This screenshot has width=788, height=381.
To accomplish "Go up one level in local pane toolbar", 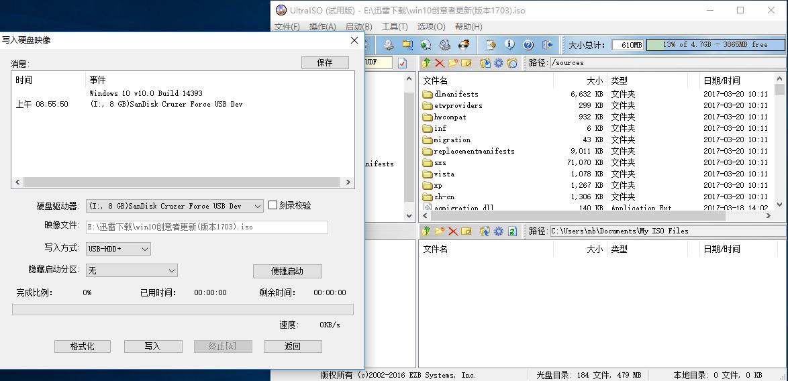I will pyautogui.click(x=426, y=231).
